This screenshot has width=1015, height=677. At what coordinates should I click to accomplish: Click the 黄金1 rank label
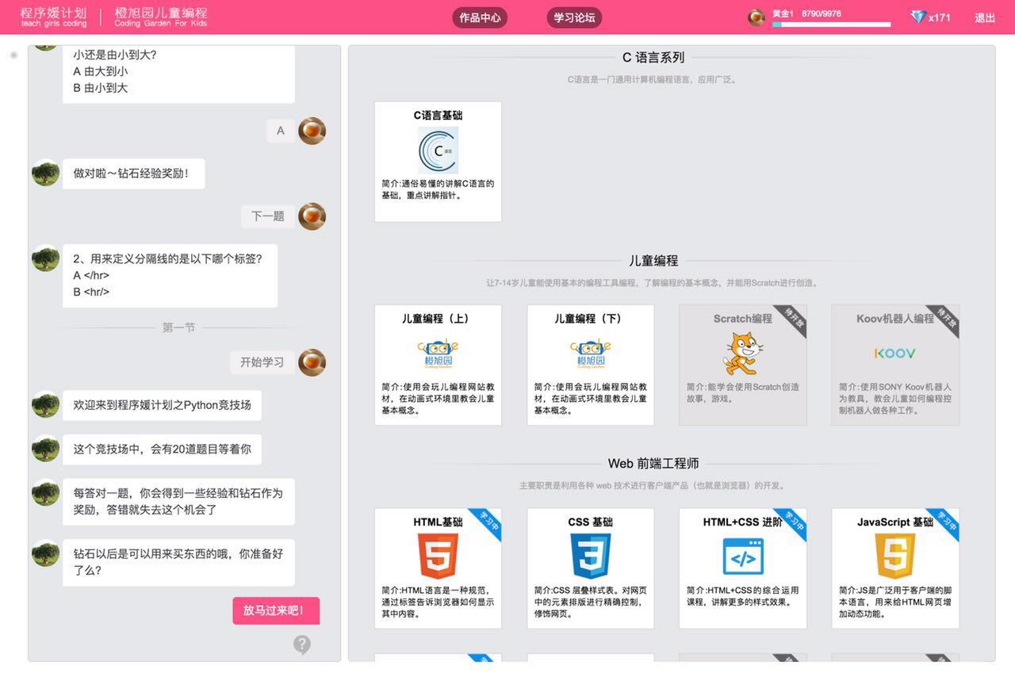(783, 13)
